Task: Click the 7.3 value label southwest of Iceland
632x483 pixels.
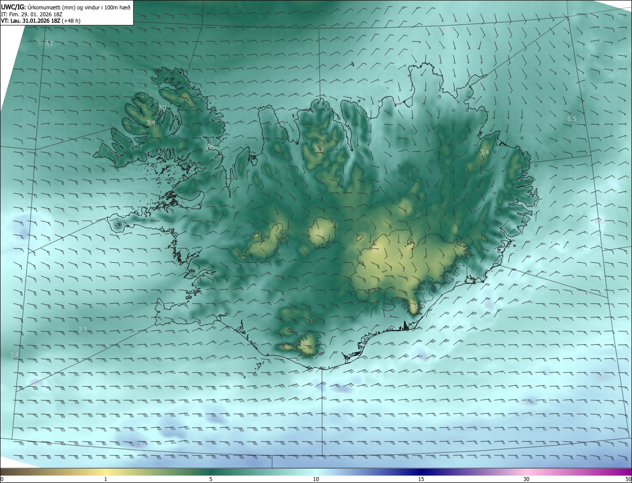Action: pos(82,330)
